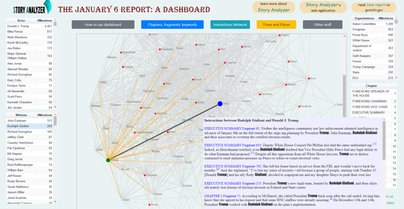Screen dimensions: 404x209
Task: Open the Interactions Network tab
Action: pyautogui.click(x=230, y=25)
